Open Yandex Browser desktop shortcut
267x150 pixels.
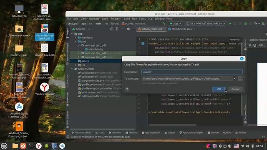coord(45,89)
